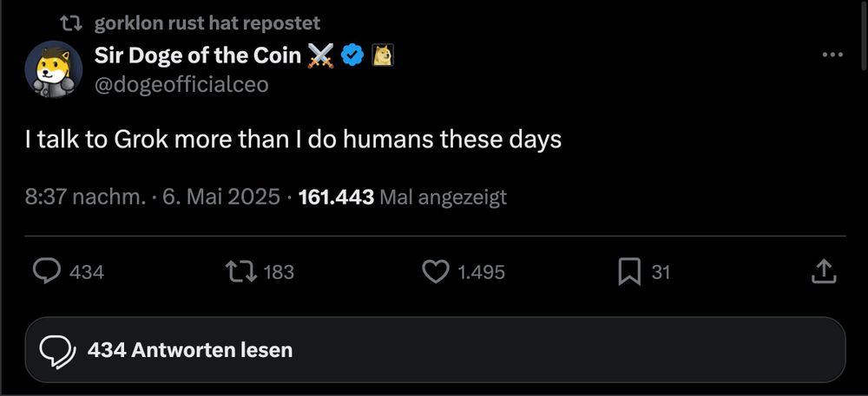Screen dimensions: 868x396
Task: Click the conversation bubbles icon in Antworten lesen
Action: [57, 351]
